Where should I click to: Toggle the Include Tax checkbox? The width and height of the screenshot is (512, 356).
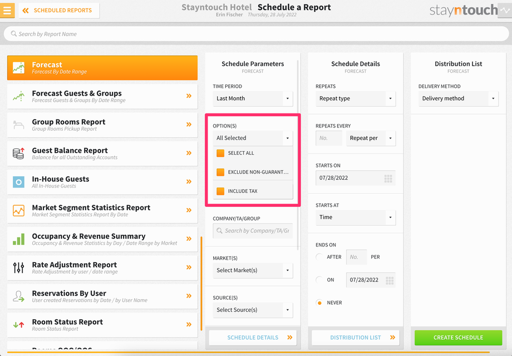pyautogui.click(x=220, y=191)
